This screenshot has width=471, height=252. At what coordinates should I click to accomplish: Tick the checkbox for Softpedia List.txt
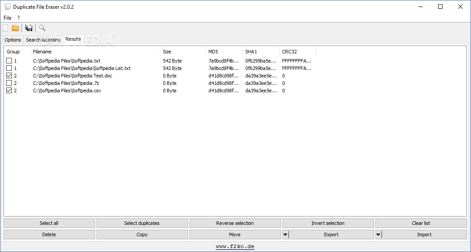point(9,68)
